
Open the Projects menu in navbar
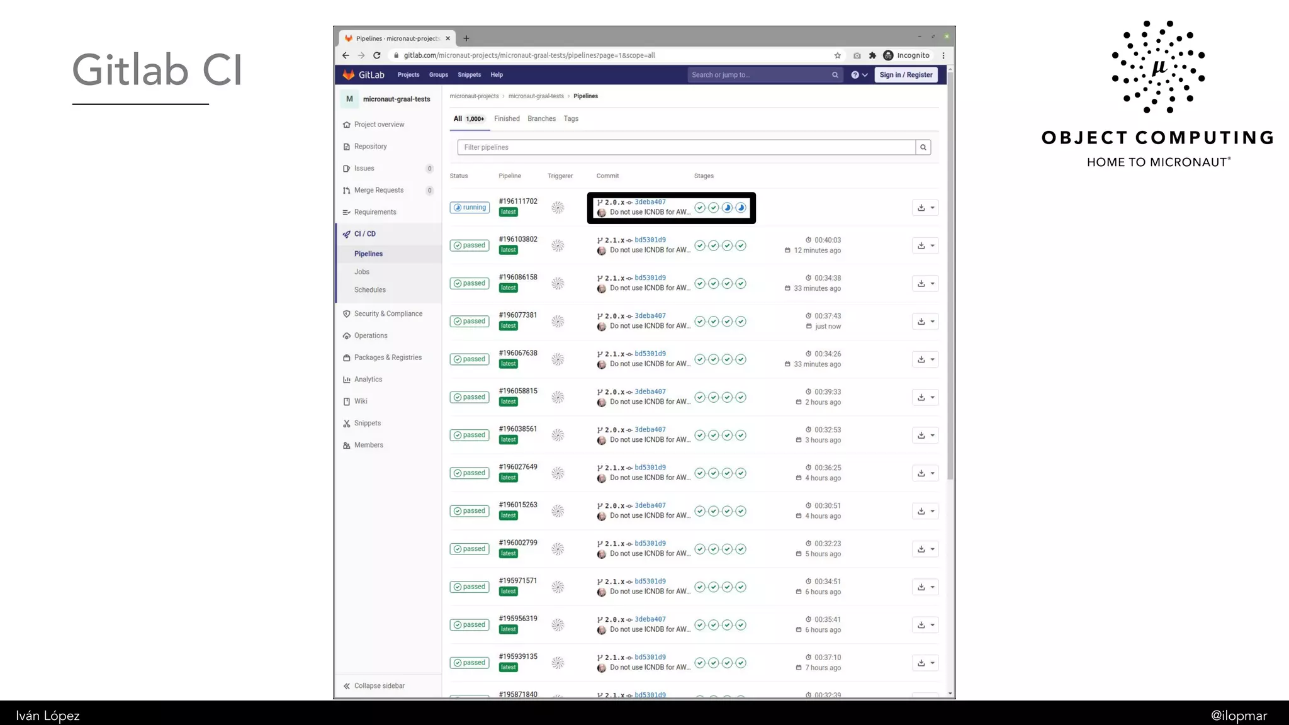point(408,75)
